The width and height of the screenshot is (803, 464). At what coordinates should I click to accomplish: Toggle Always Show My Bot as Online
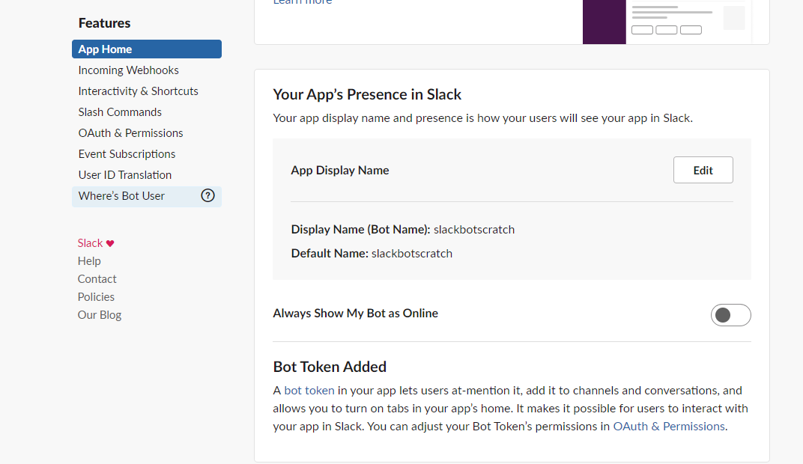730,315
